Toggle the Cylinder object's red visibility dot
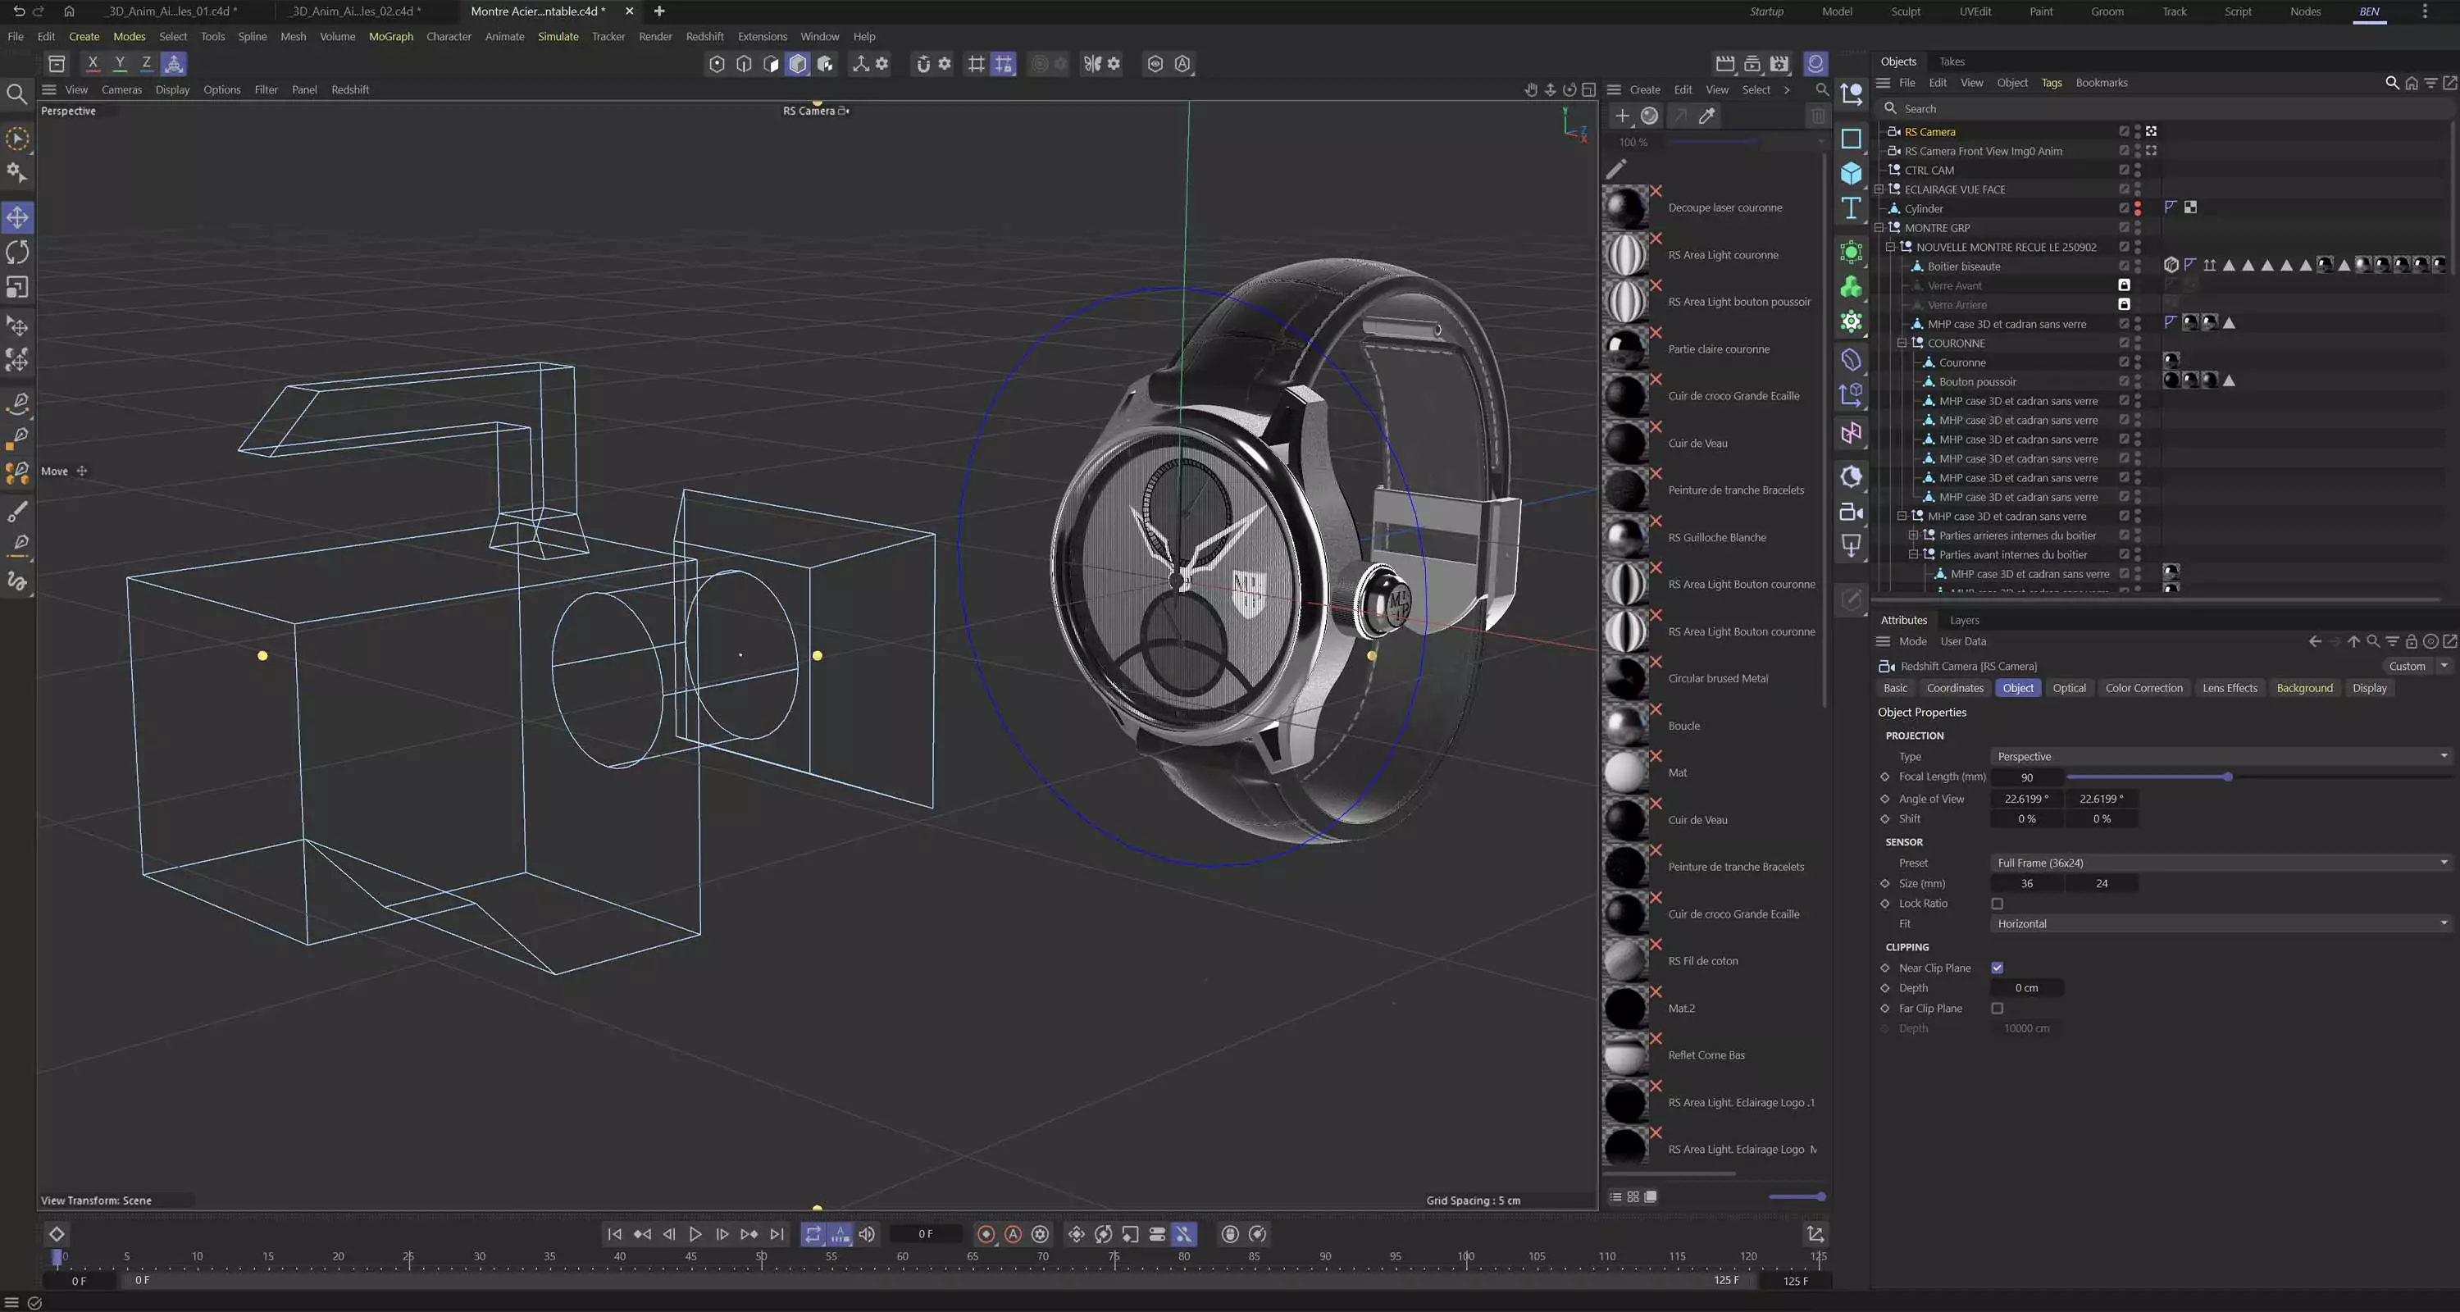The height and width of the screenshot is (1312, 2460). [x=2139, y=205]
